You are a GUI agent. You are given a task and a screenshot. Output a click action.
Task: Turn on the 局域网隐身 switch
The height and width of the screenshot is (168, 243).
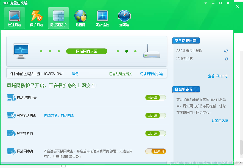[x=156, y=151]
